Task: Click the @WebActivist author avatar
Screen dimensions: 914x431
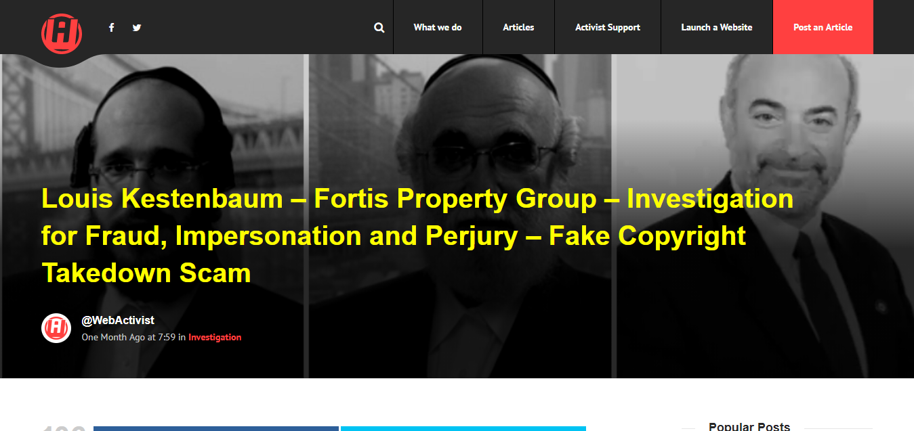Action: [x=56, y=328]
